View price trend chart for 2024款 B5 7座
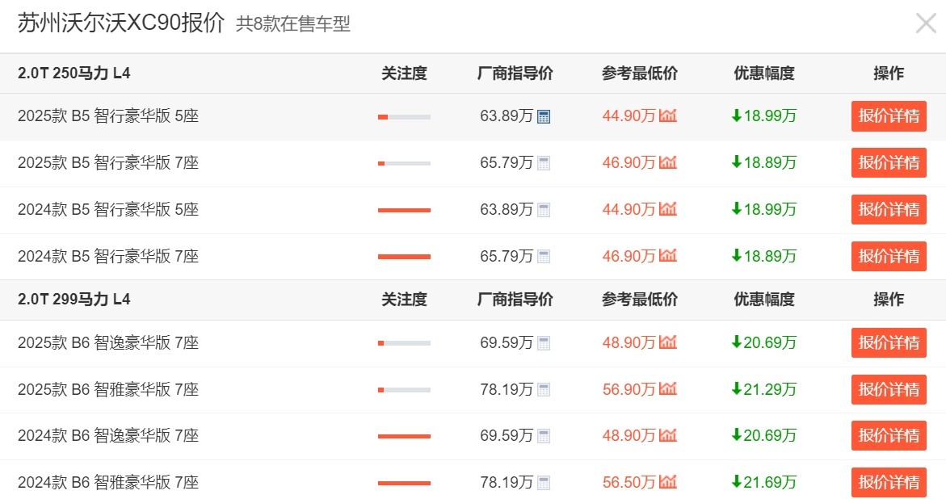Screen dimensions: 946x499 [x=668, y=255]
